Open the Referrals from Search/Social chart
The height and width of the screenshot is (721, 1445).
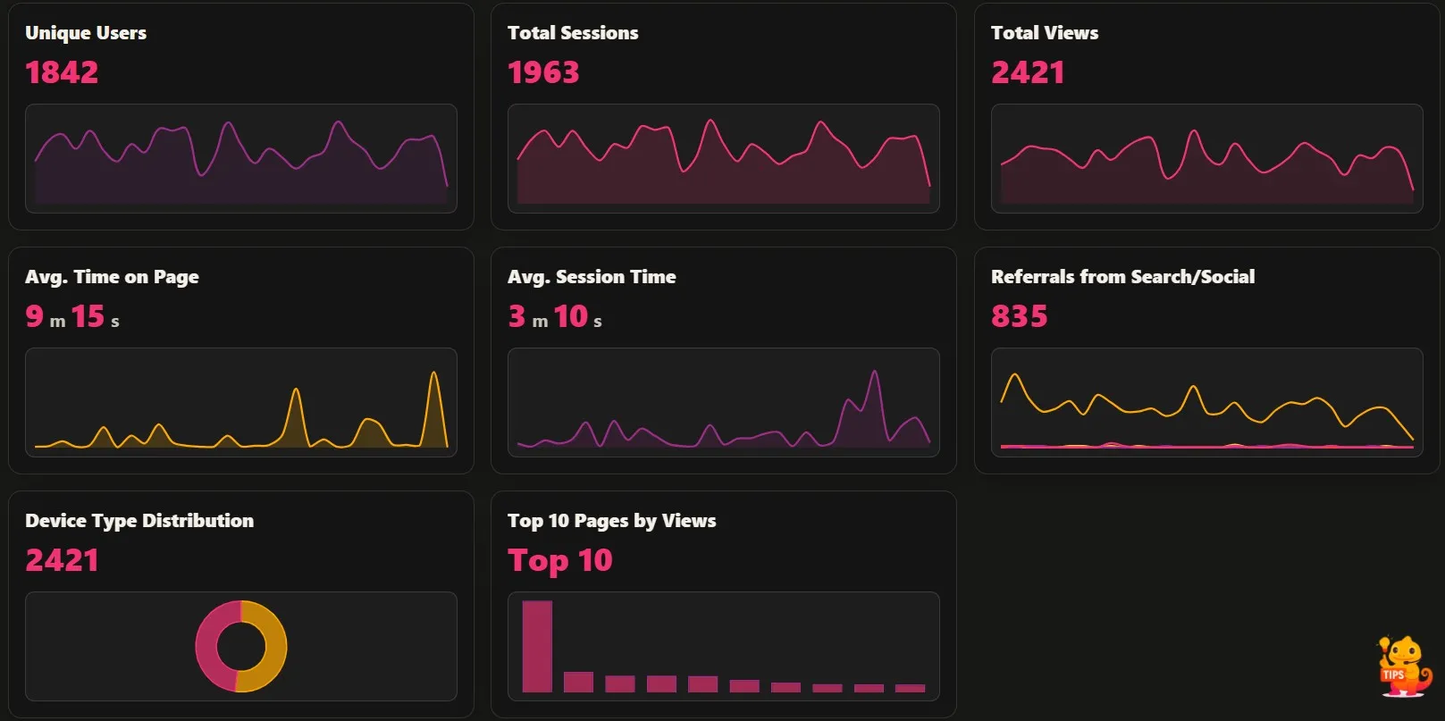1207,402
